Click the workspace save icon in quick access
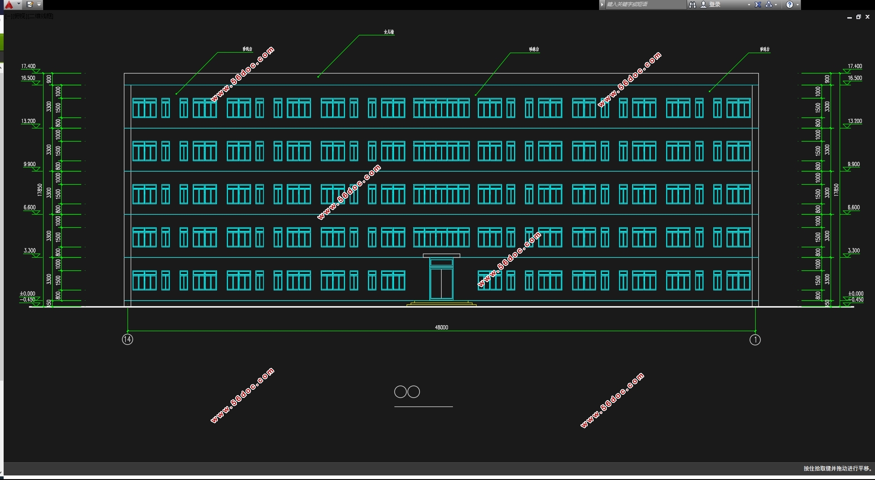This screenshot has width=875, height=480. tap(30, 5)
